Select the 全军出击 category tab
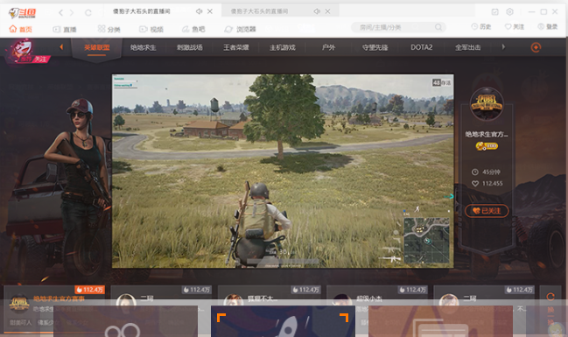This screenshot has width=568, height=337. 467,47
